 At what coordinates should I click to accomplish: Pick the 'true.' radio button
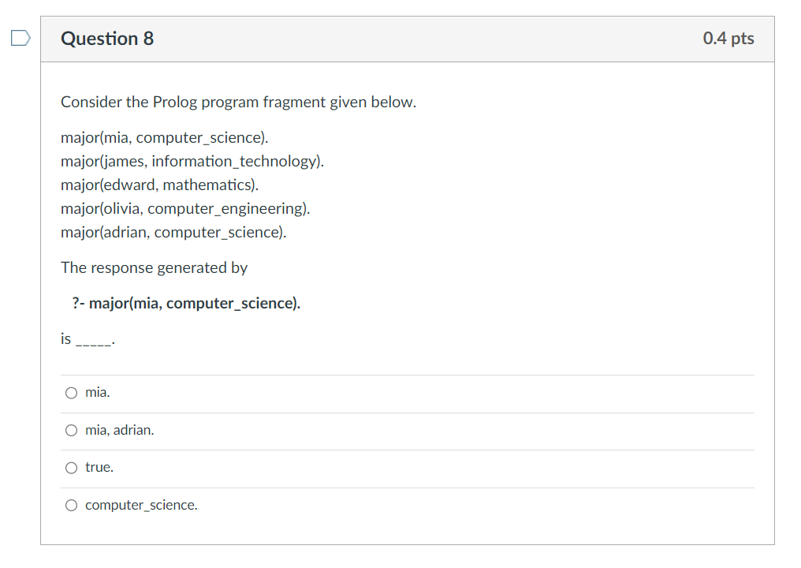(72, 468)
